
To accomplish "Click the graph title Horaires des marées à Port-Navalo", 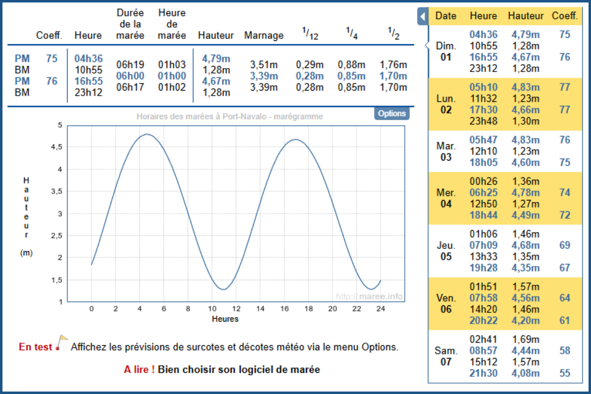I will [230, 117].
